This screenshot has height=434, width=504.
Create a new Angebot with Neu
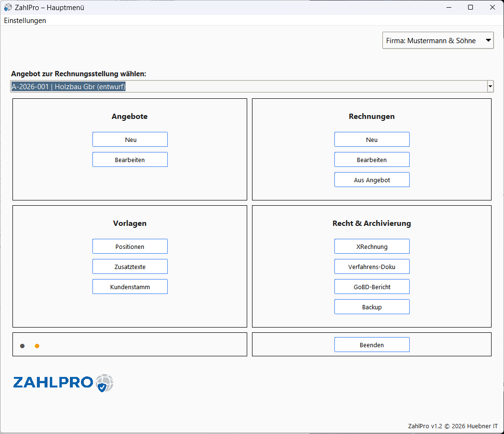coord(130,140)
